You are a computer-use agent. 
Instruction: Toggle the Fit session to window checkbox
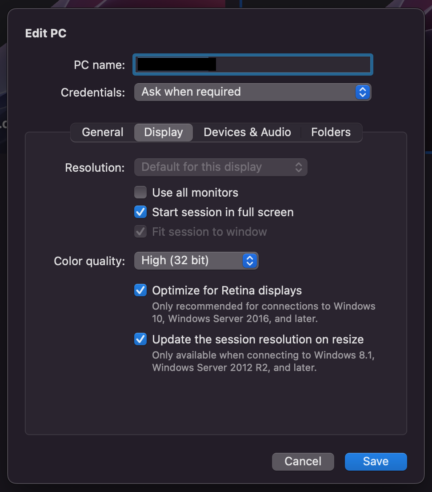[140, 232]
